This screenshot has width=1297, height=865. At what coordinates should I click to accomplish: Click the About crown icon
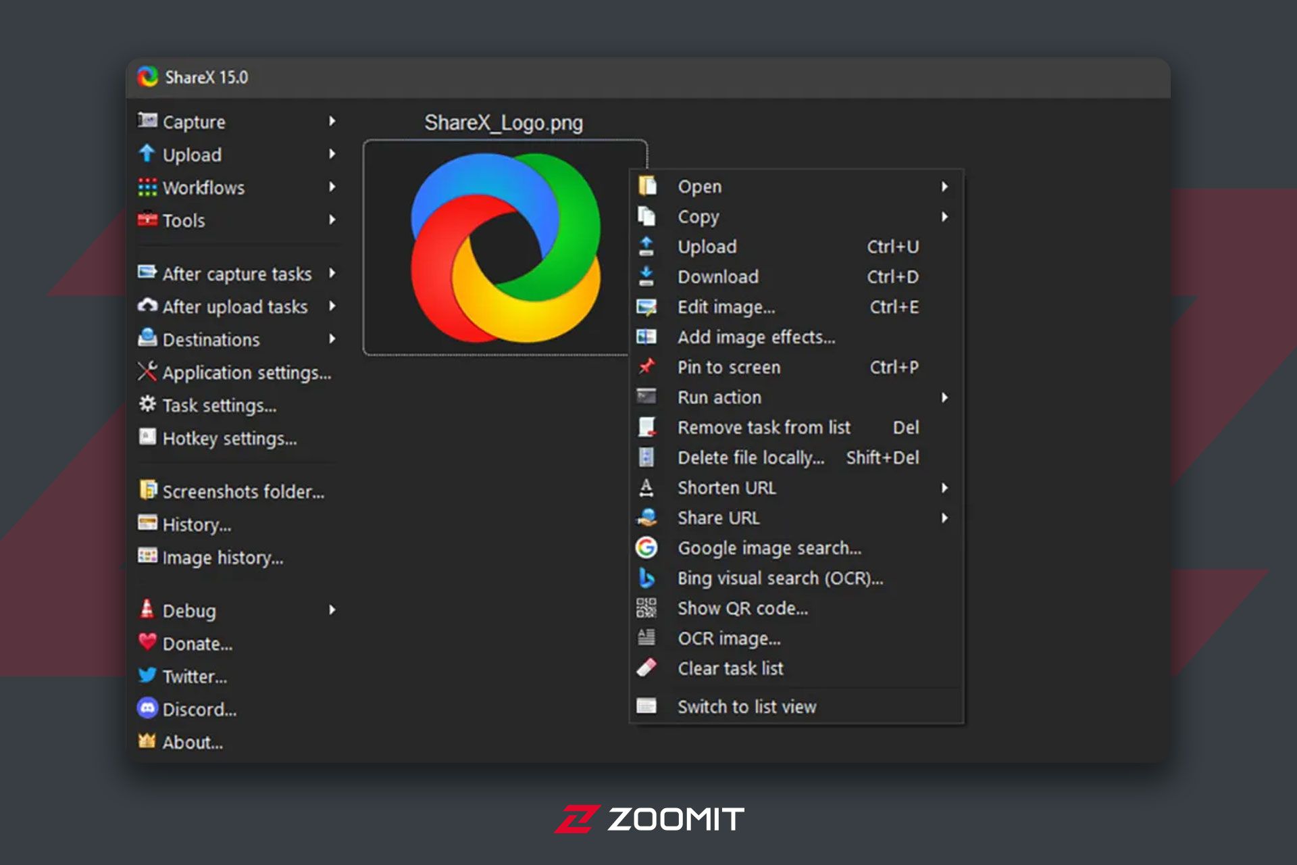click(x=147, y=741)
